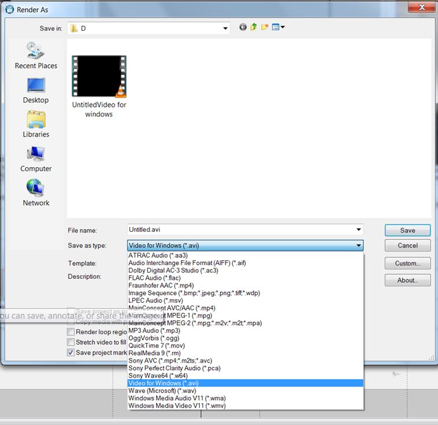Image resolution: width=438 pixels, height=425 pixels.
Task: Choose Windows Media Video V11 (*.wmv)
Action: [246, 406]
